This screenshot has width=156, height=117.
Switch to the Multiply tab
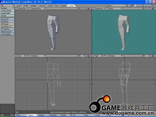(33, 5)
